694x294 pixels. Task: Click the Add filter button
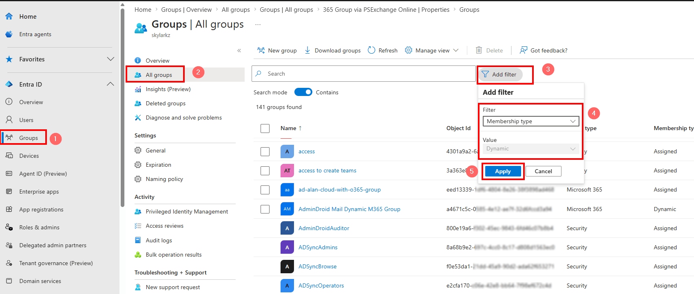[x=500, y=74]
